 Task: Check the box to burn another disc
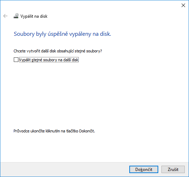click(16, 60)
